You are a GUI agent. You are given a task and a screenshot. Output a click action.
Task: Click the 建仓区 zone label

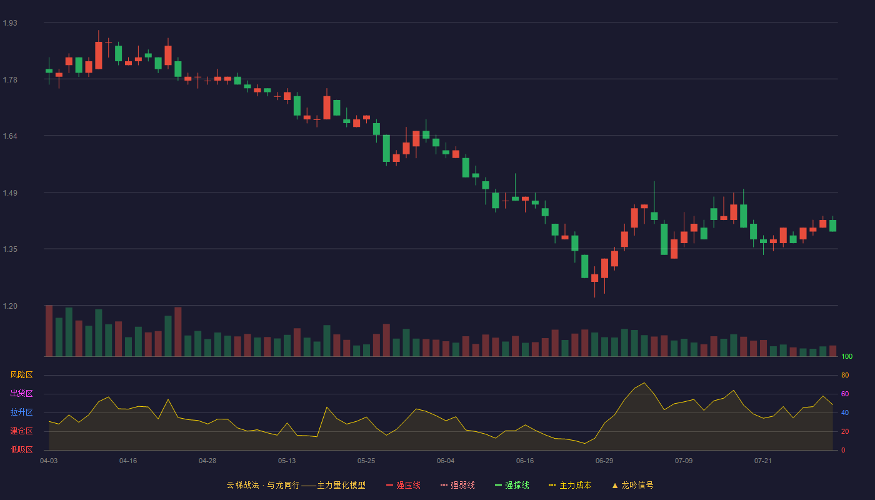point(21,431)
